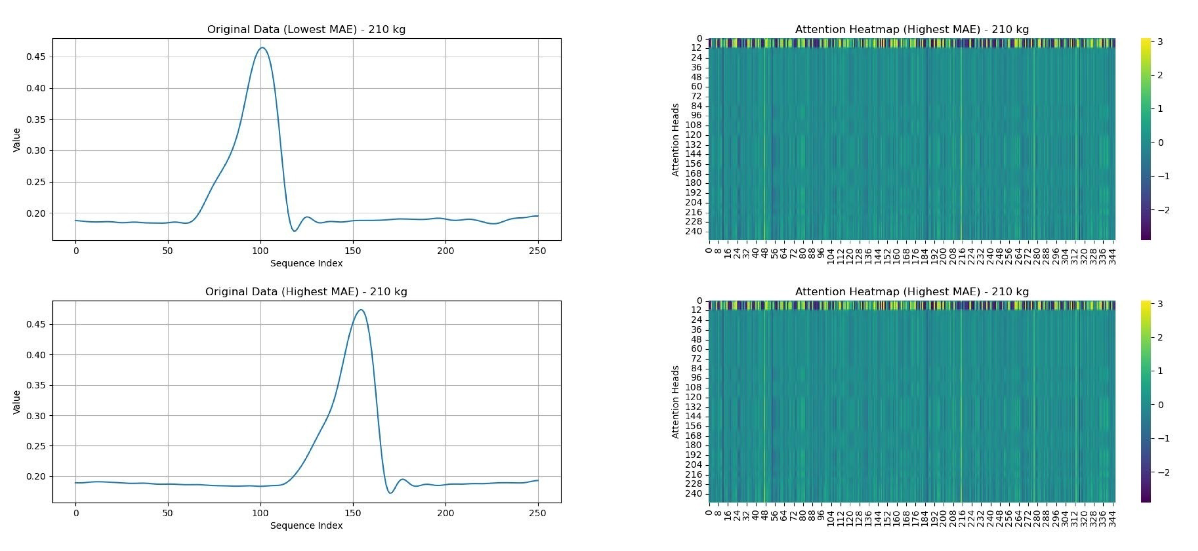Screen dimensions: 1198x551
Task: Click the 'Value' y-axis label of the Highest MAE line plot
Action: 17,402
